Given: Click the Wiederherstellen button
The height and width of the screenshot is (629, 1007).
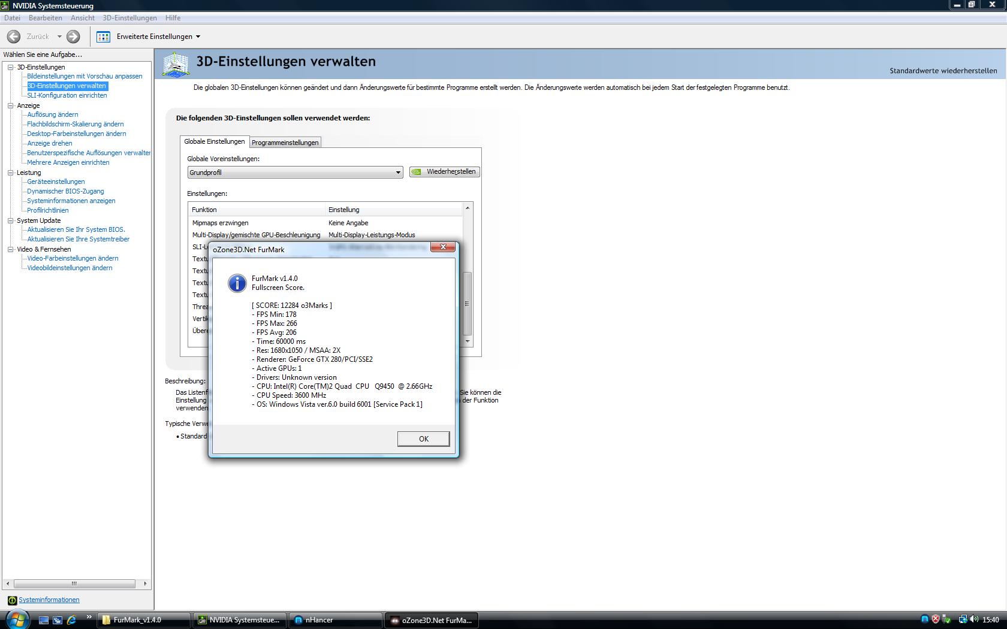Looking at the screenshot, I should 445,172.
